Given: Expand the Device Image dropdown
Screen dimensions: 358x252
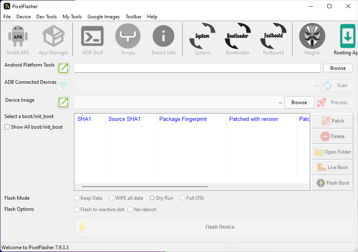Looking at the screenshot, I should click(x=280, y=103).
